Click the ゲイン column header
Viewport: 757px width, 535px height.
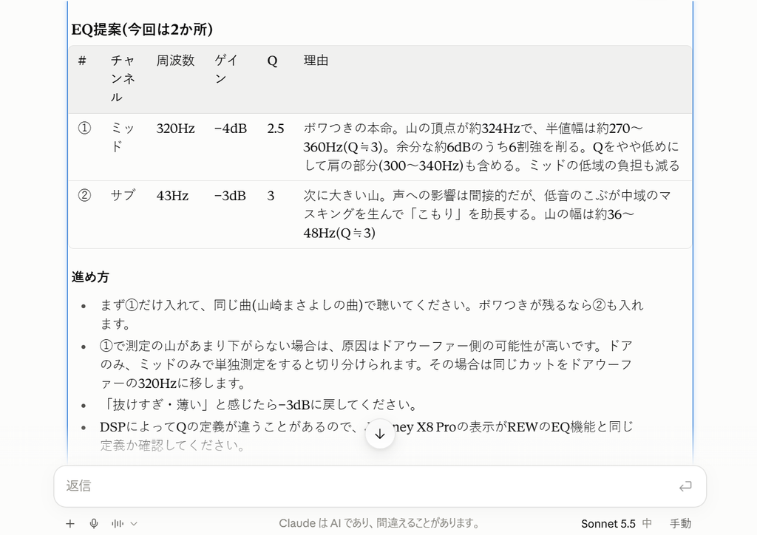pos(226,69)
